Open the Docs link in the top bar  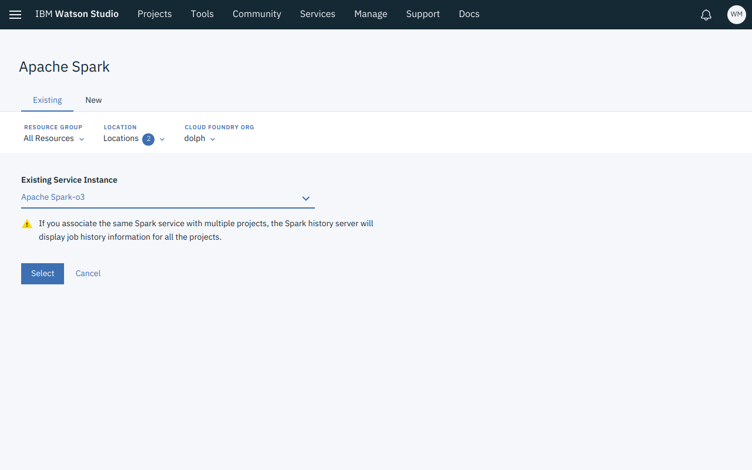(469, 14)
